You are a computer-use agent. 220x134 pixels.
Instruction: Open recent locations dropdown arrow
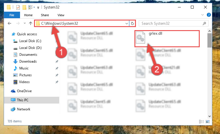pyautogui.click(x=25, y=23)
